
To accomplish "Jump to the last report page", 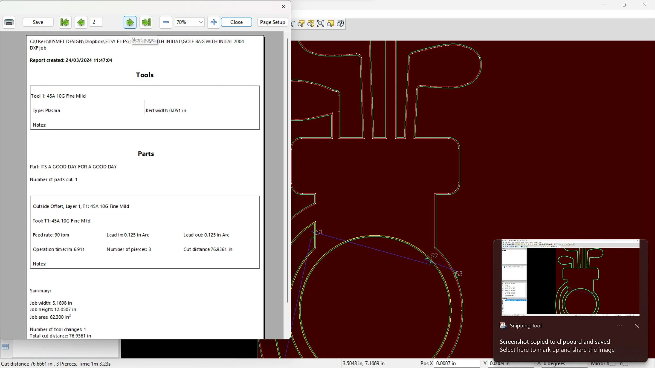I will point(146,22).
